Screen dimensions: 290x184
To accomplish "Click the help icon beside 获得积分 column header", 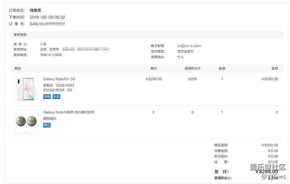I will click(199, 68).
